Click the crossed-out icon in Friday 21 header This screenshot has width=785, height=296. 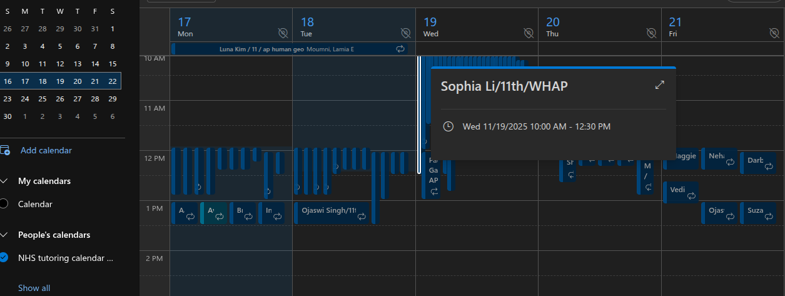tap(774, 33)
